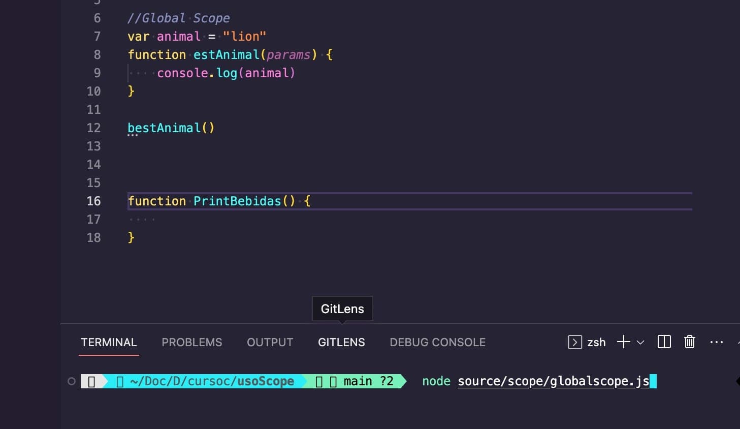Open the panel's more actions ellipsis
Image resolution: width=740 pixels, height=429 pixels.
(x=716, y=342)
